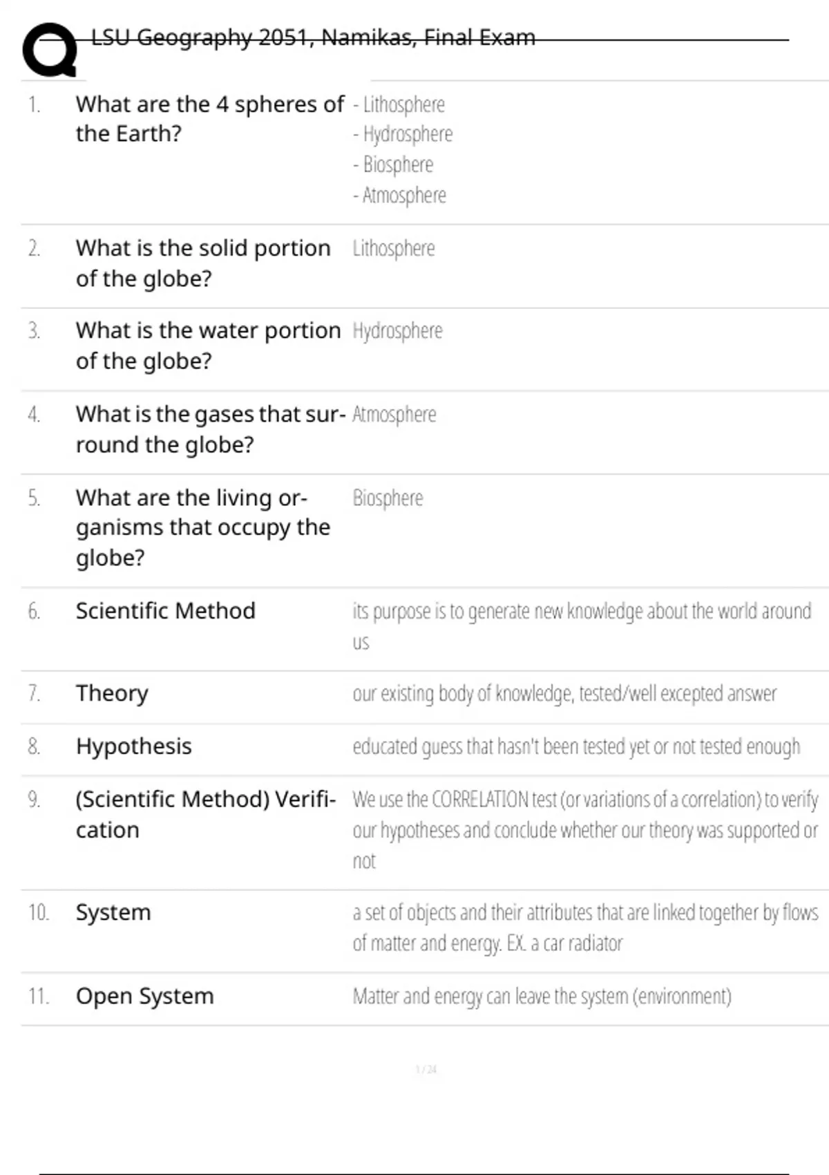The height and width of the screenshot is (1175, 829).
Task: Select the '4 spheres of the Earth' question
Action: 209,119
